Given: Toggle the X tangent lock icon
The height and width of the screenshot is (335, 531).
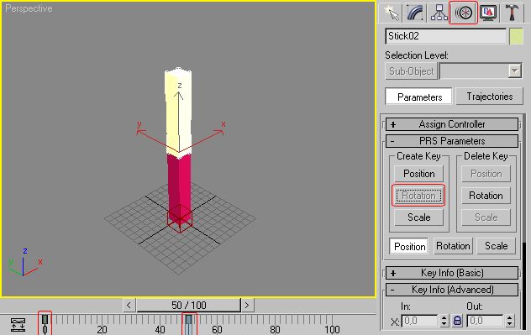Looking at the screenshot, I should (457, 321).
